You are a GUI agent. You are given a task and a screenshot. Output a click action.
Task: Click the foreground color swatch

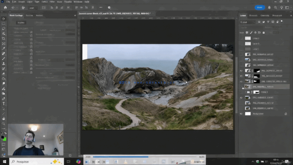tap(3, 137)
